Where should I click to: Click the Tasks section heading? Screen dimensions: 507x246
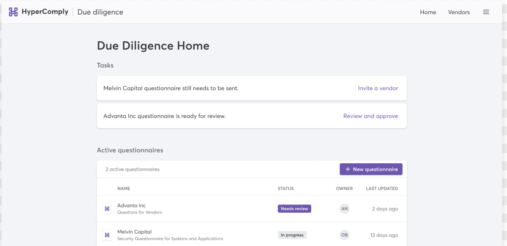(105, 65)
